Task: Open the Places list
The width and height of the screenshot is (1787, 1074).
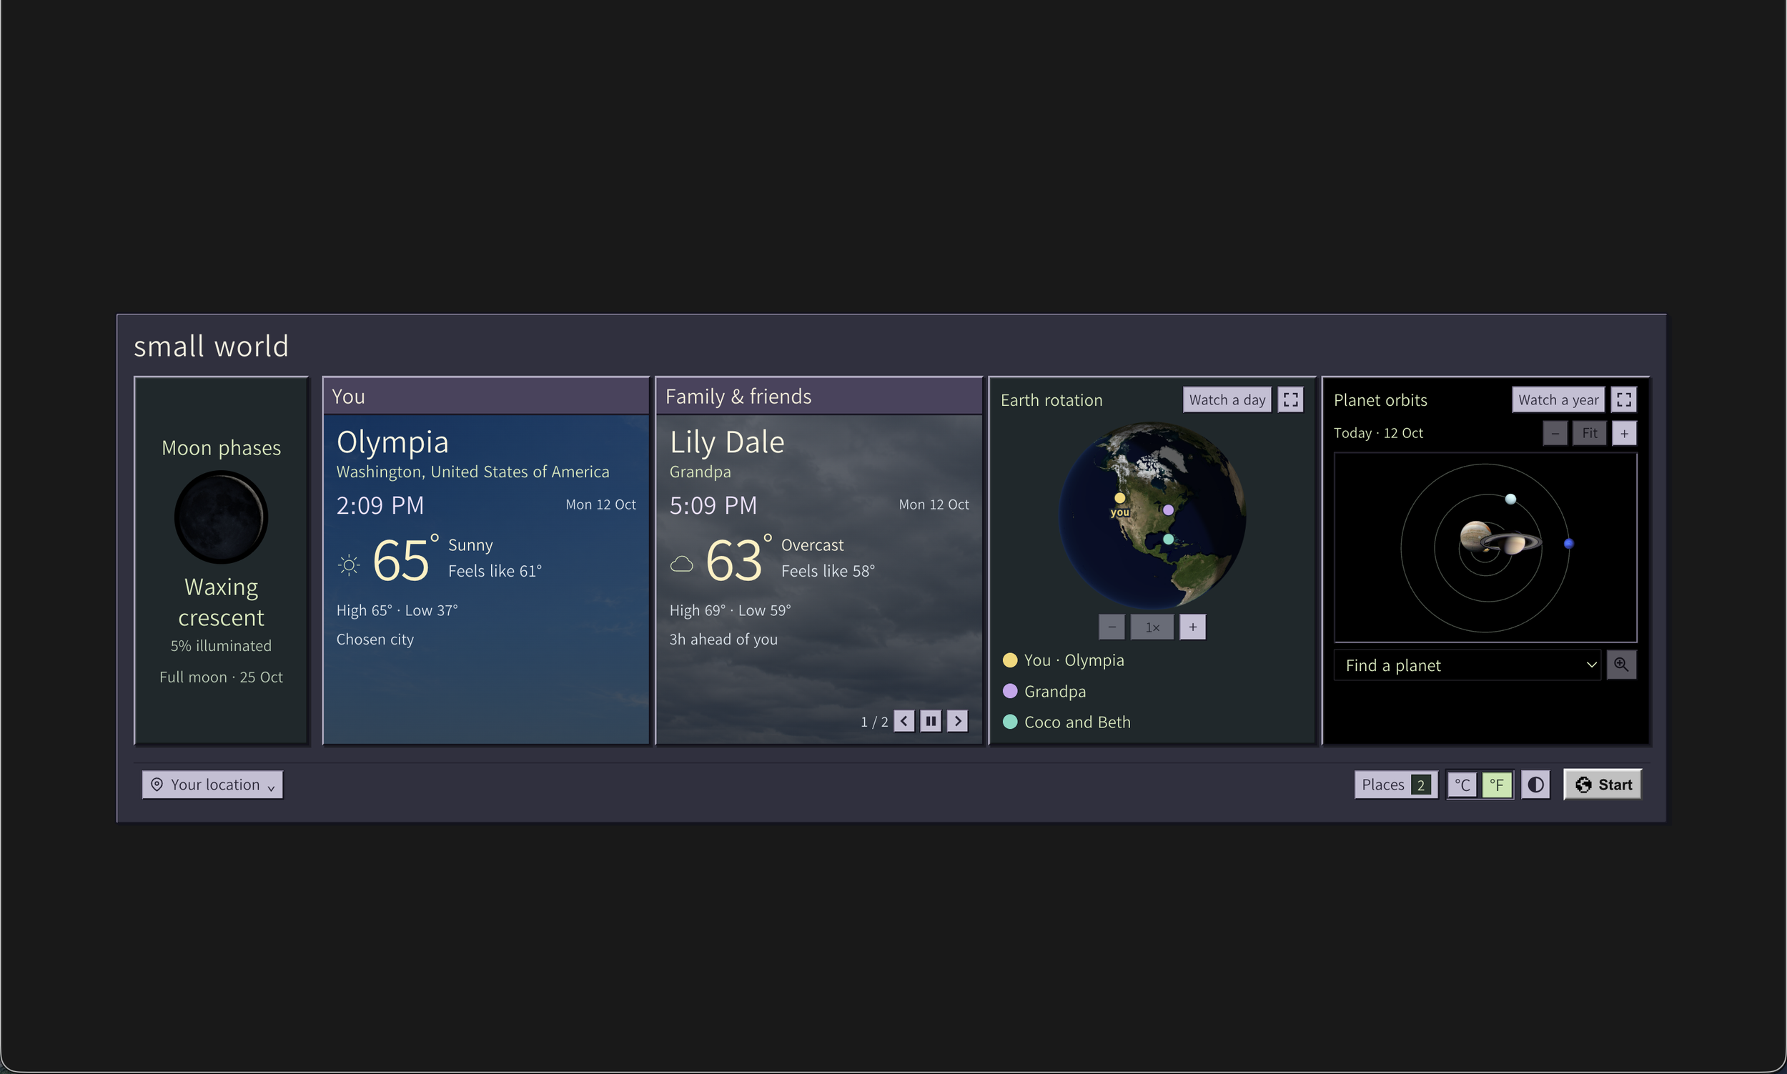Action: [x=1395, y=785]
